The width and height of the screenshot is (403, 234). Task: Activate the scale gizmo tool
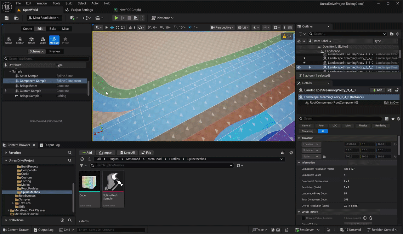point(123,27)
